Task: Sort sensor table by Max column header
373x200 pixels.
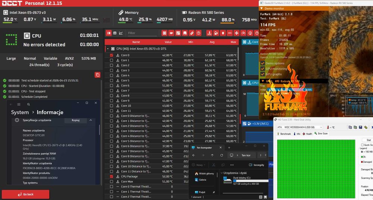Action: click(233, 42)
